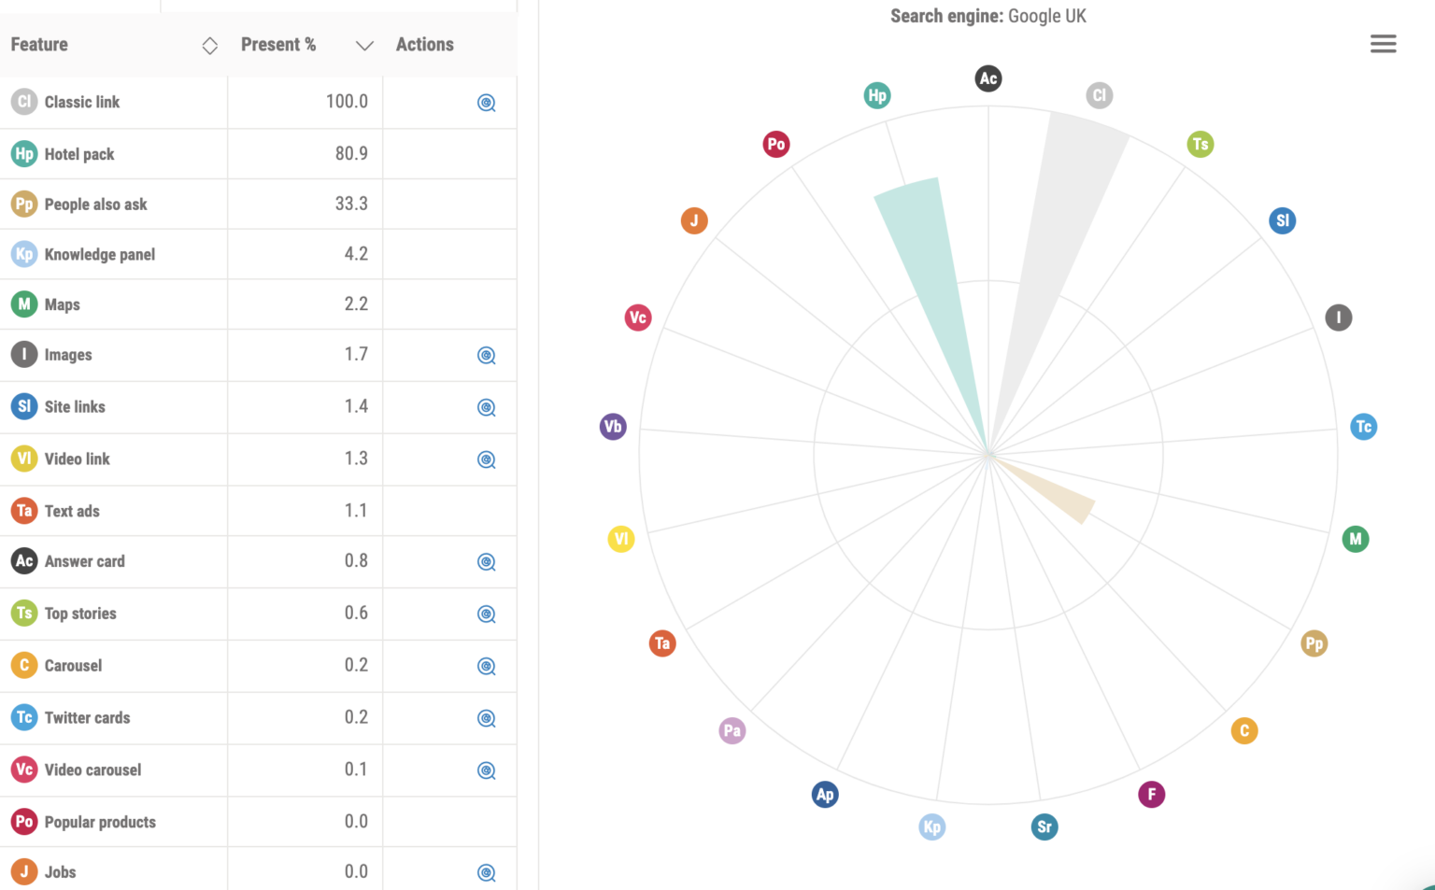The width and height of the screenshot is (1435, 890).
Task: Expand the chart options hamburger menu
Action: (x=1383, y=43)
